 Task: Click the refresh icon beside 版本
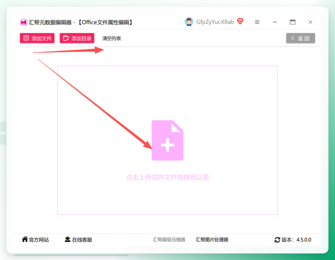coord(277,240)
